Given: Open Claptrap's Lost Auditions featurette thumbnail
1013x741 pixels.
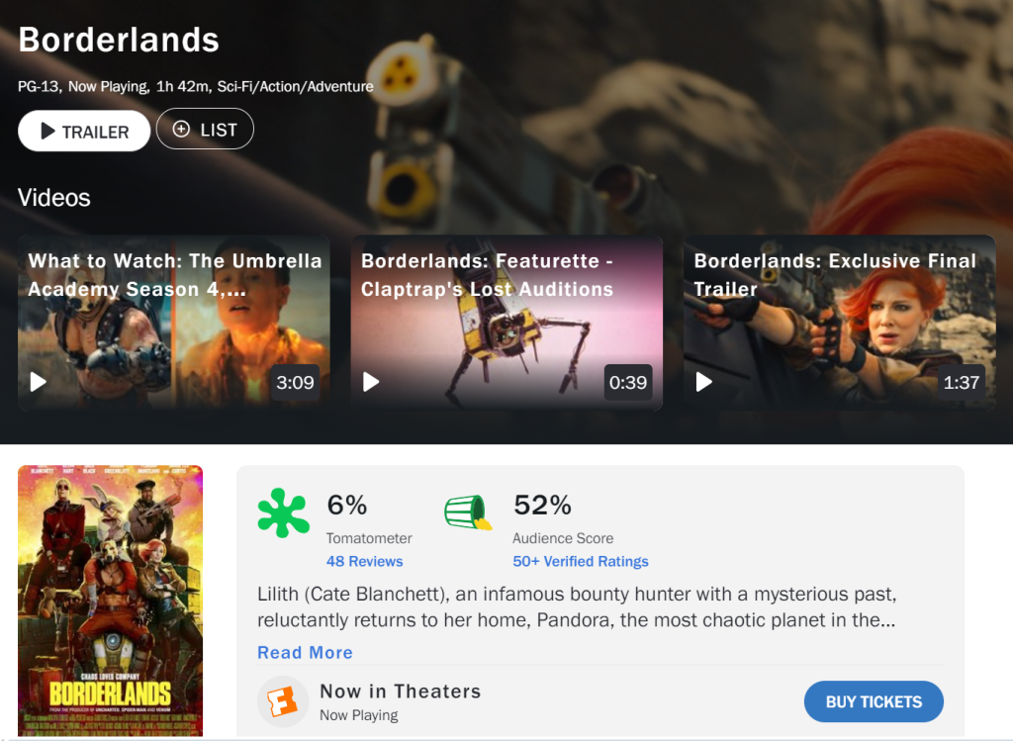Looking at the screenshot, I should click(x=506, y=324).
